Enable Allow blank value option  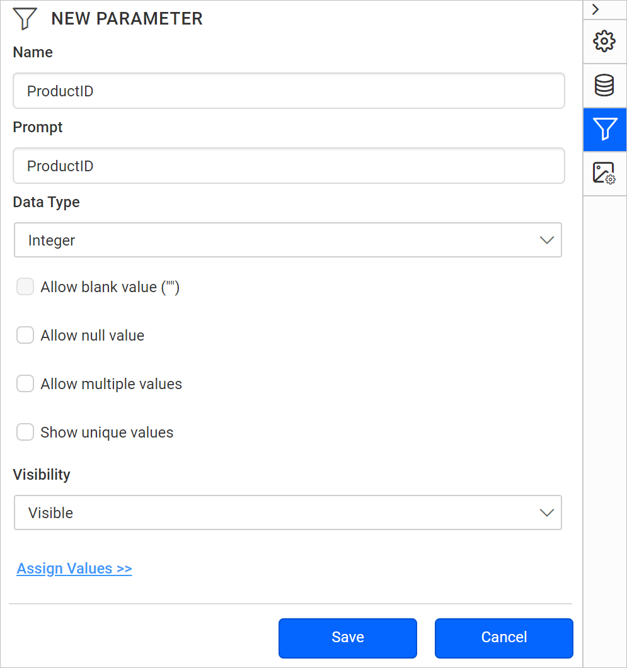click(x=25, y=286)
